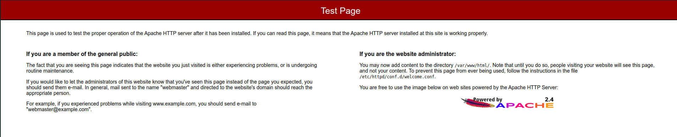Click the paragraph starting "You may now add content"
Screen dimensions: 677x137
[507, 71]
